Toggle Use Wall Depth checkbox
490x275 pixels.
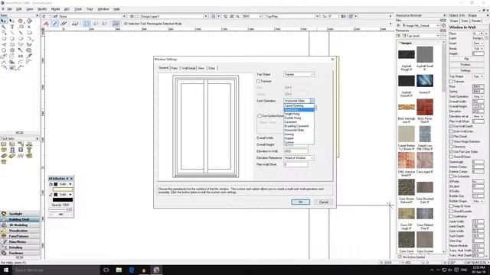click(x=451, y=126)
